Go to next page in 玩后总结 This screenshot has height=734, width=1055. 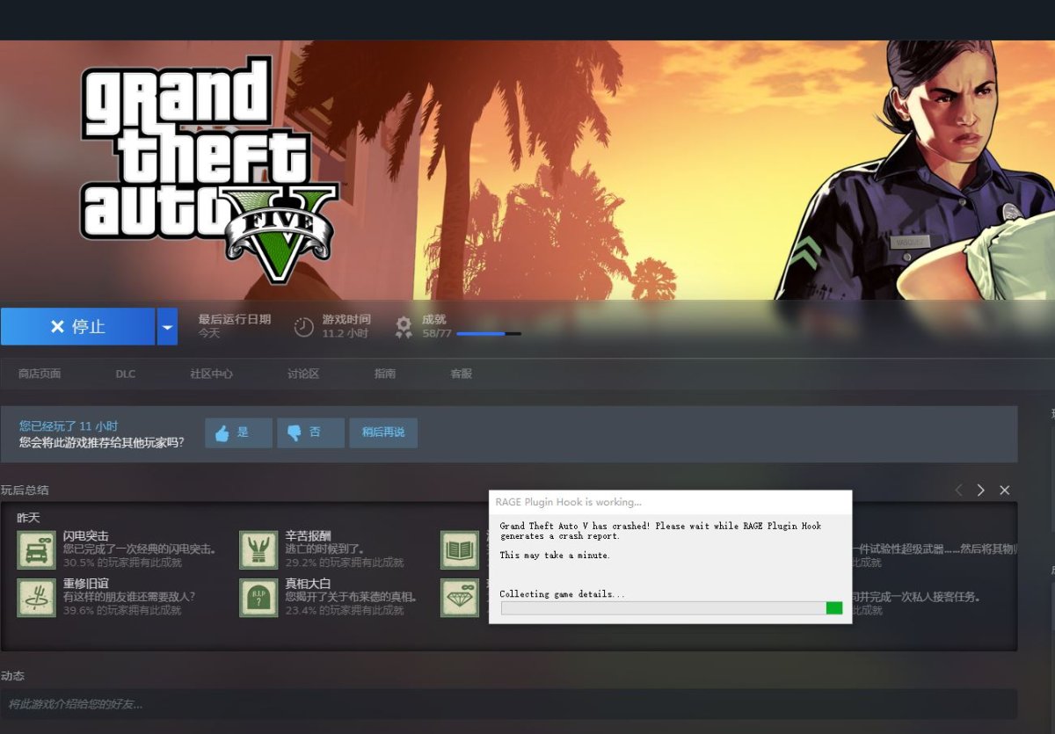(981, 491)
